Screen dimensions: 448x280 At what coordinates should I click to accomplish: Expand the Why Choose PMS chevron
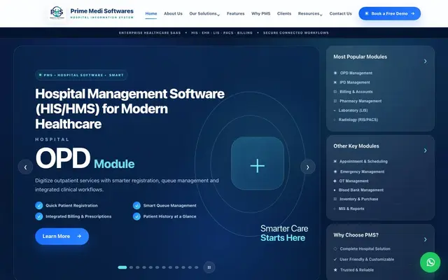click(426, 239)
